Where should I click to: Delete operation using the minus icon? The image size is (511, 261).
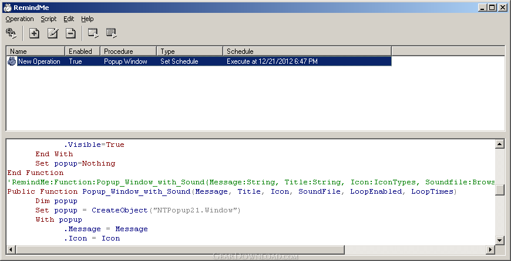(70, 33)
